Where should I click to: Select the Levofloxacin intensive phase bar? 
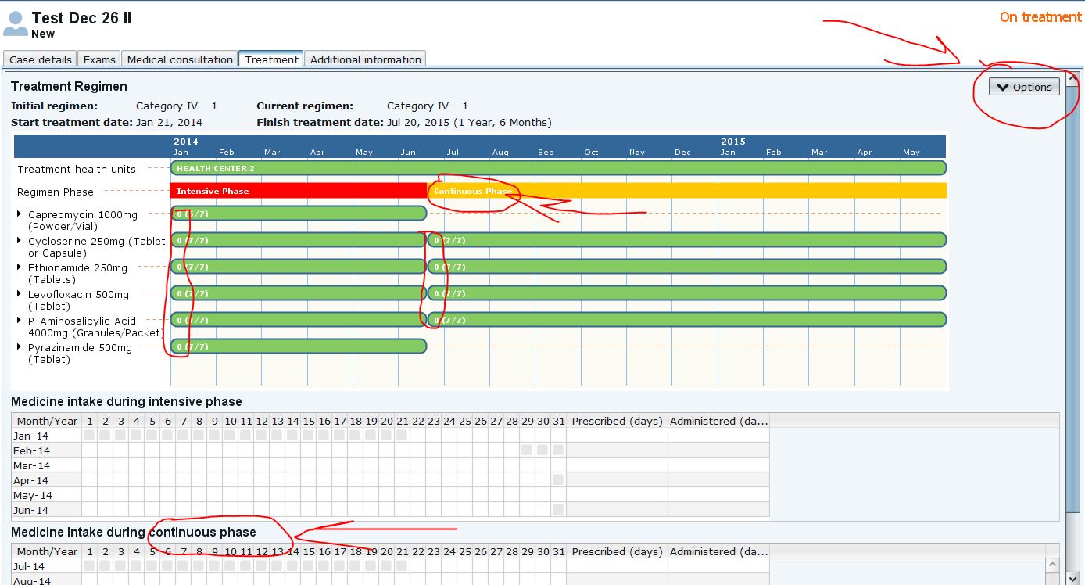[299, 293]
